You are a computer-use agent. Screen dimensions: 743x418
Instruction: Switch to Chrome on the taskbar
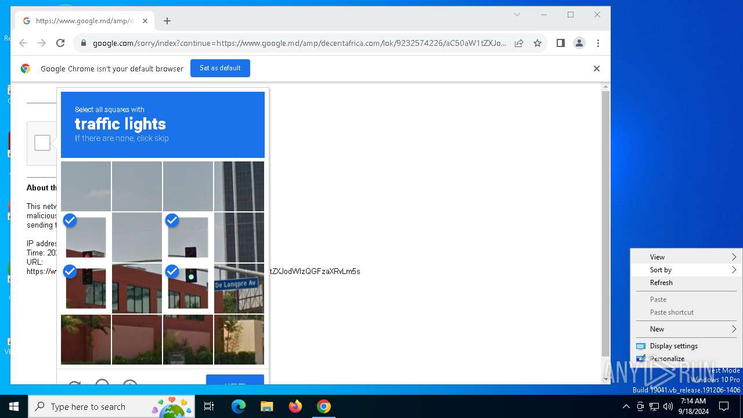point(324,406)
